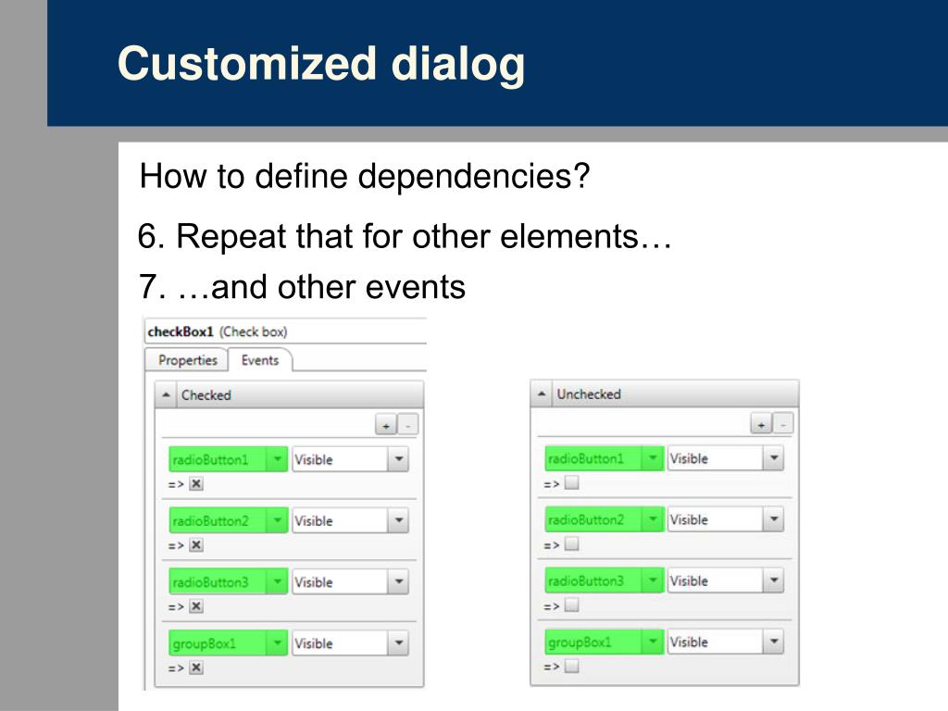948x711 pixels.
Task: Open Visible property dropdown for radioButton3 in Unchecked
Action: coord(773,580)
